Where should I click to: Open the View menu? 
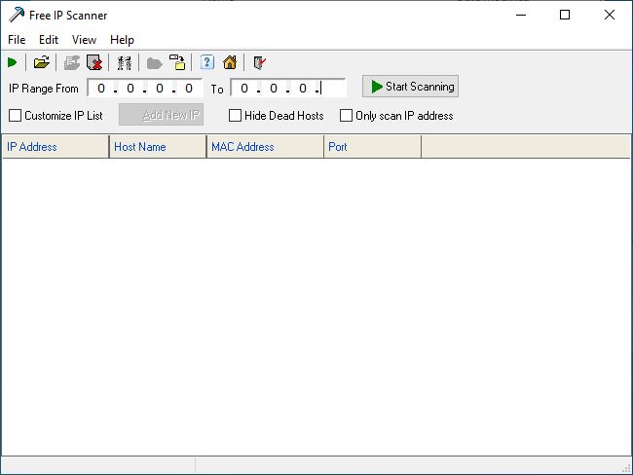(84, 40)
